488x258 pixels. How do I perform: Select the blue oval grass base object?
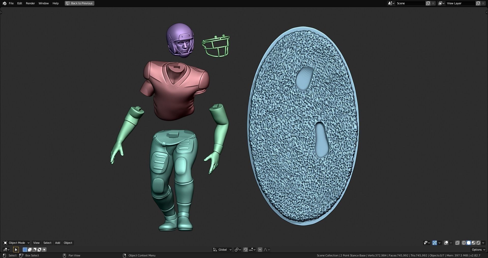pos(303,126)
